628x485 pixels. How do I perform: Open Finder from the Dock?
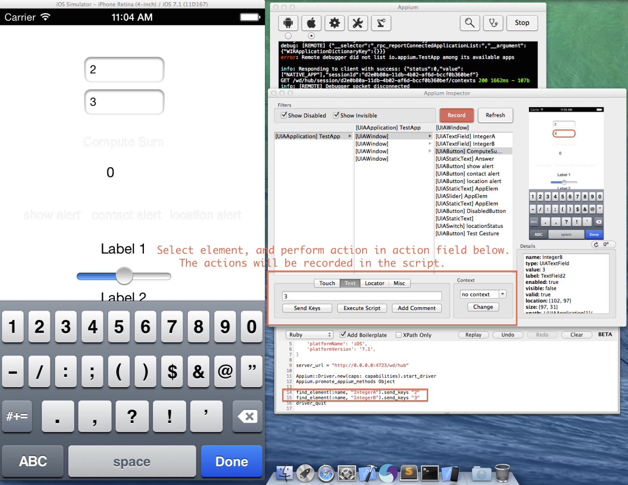tap(284, 473)
